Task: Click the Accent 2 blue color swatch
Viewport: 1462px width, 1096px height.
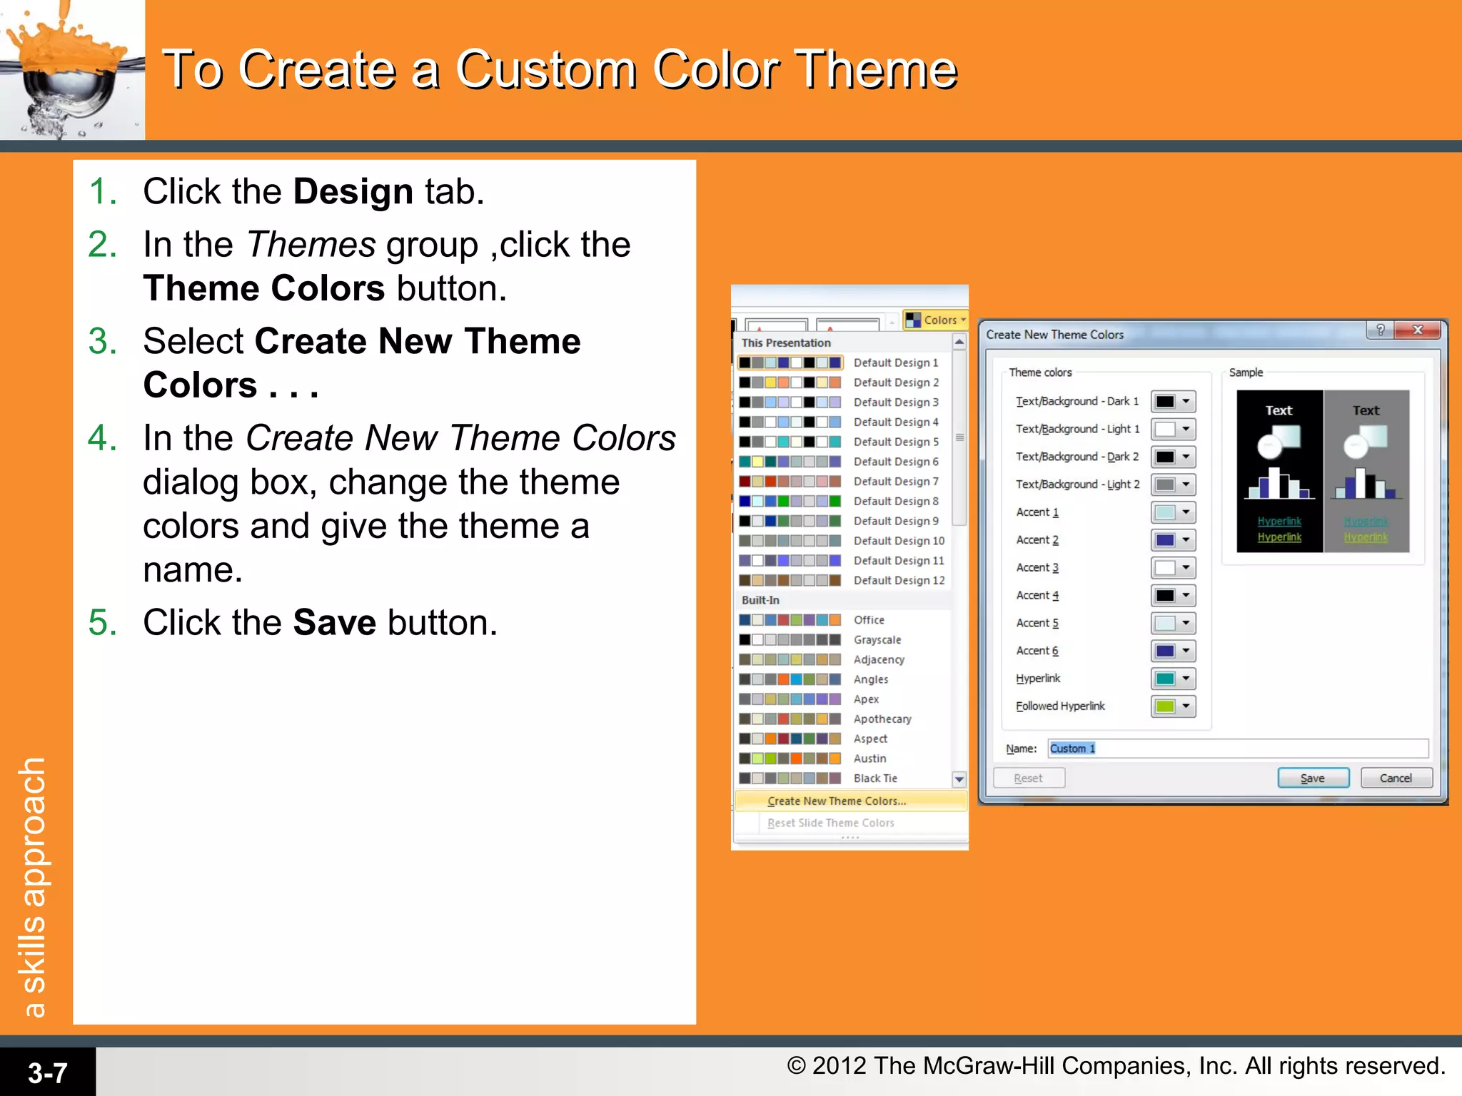Action: [x=1165, y=540]
